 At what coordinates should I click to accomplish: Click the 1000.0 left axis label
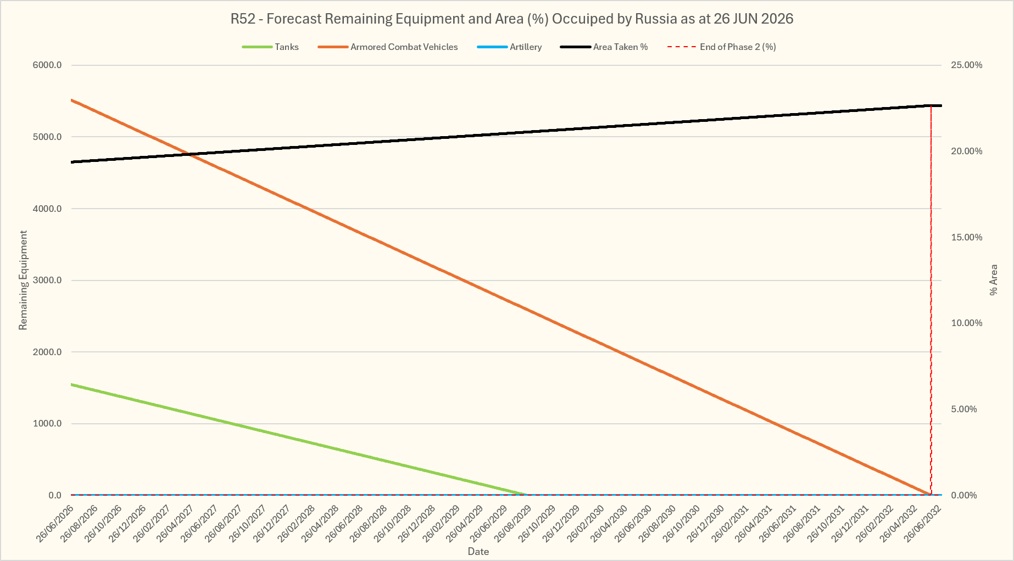pos(47,423)
